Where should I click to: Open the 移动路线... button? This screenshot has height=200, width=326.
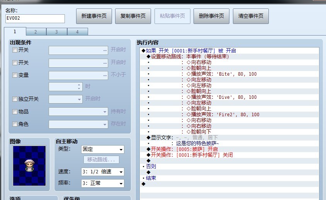pos(101,160)
